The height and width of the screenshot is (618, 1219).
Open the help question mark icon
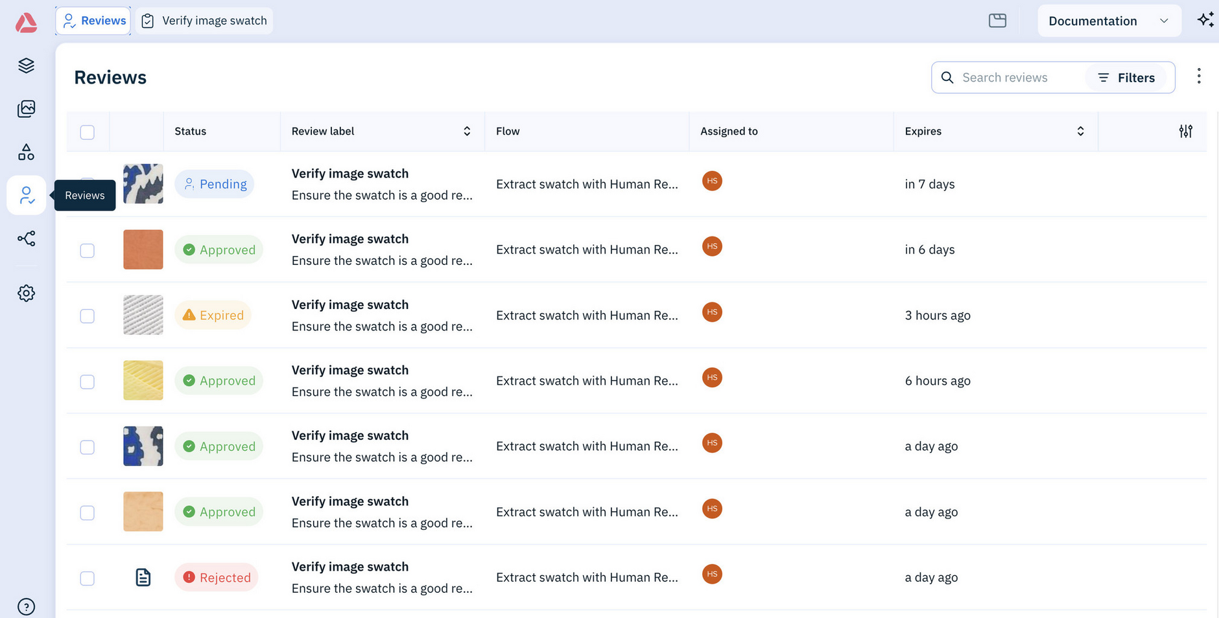(x=26, y=607)
